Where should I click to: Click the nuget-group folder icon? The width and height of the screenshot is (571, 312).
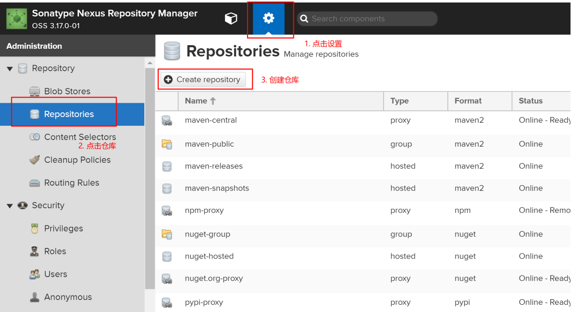click(x=167, y=235)
